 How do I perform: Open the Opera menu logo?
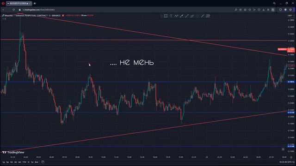(3, 3)
